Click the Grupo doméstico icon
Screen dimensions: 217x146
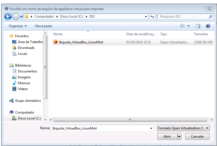coord(11,101)
